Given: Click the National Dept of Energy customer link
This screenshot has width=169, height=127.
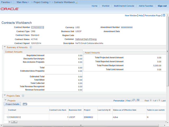Looking at the screenshot, I should pyautogui.click(x=86, y=39).
